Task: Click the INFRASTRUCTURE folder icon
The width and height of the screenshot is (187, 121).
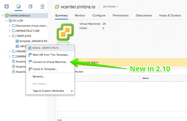Action: pos(14,31)
